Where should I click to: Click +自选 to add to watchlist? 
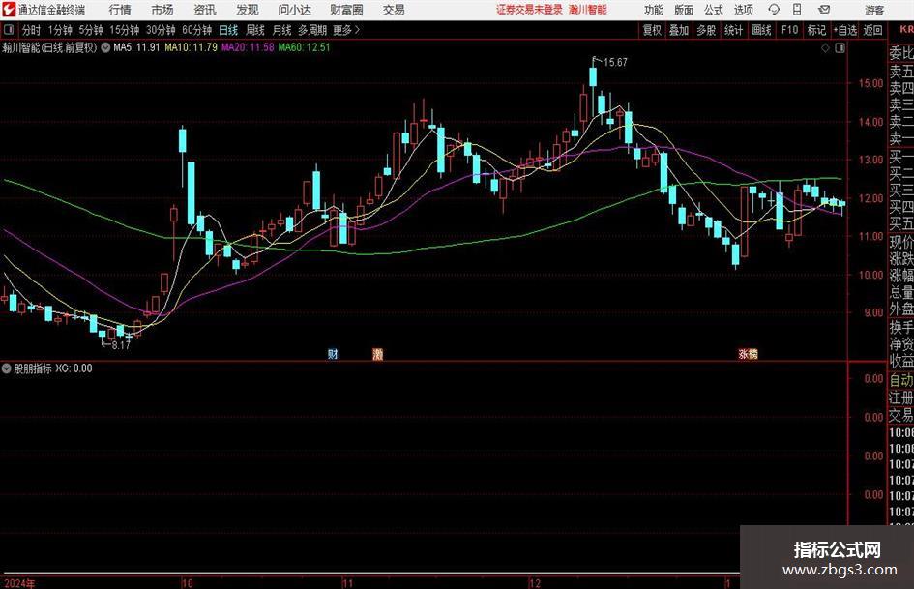tap(845, 30)
